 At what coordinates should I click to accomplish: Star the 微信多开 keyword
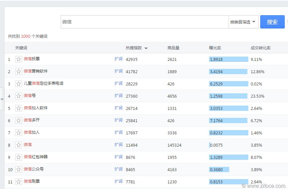pyautogui.click(x=19, y=120)
